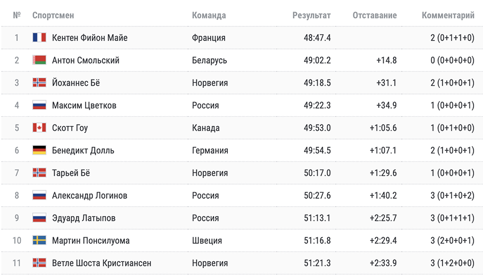Select the Результат column header

click(x=311, y=15)
